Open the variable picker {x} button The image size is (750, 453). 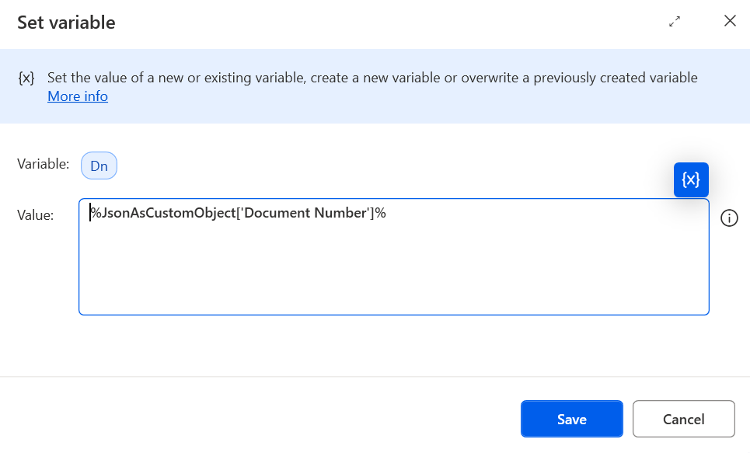pos(691,179)
